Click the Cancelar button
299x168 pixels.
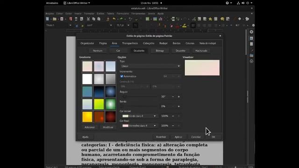pyautogui.click(x=196, y=137)
